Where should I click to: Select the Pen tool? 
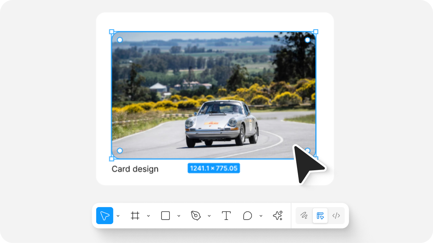coord(196,216)
